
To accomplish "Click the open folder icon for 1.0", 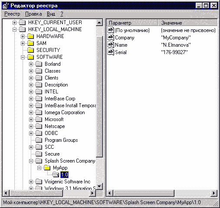I will (x=56, y=175).
